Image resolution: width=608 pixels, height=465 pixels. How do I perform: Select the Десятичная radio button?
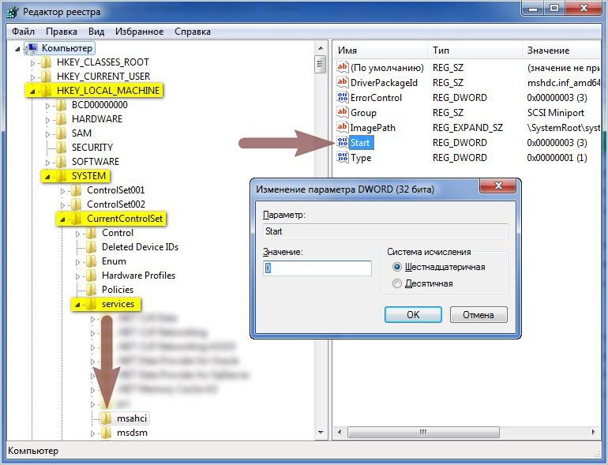pos(397,283)
